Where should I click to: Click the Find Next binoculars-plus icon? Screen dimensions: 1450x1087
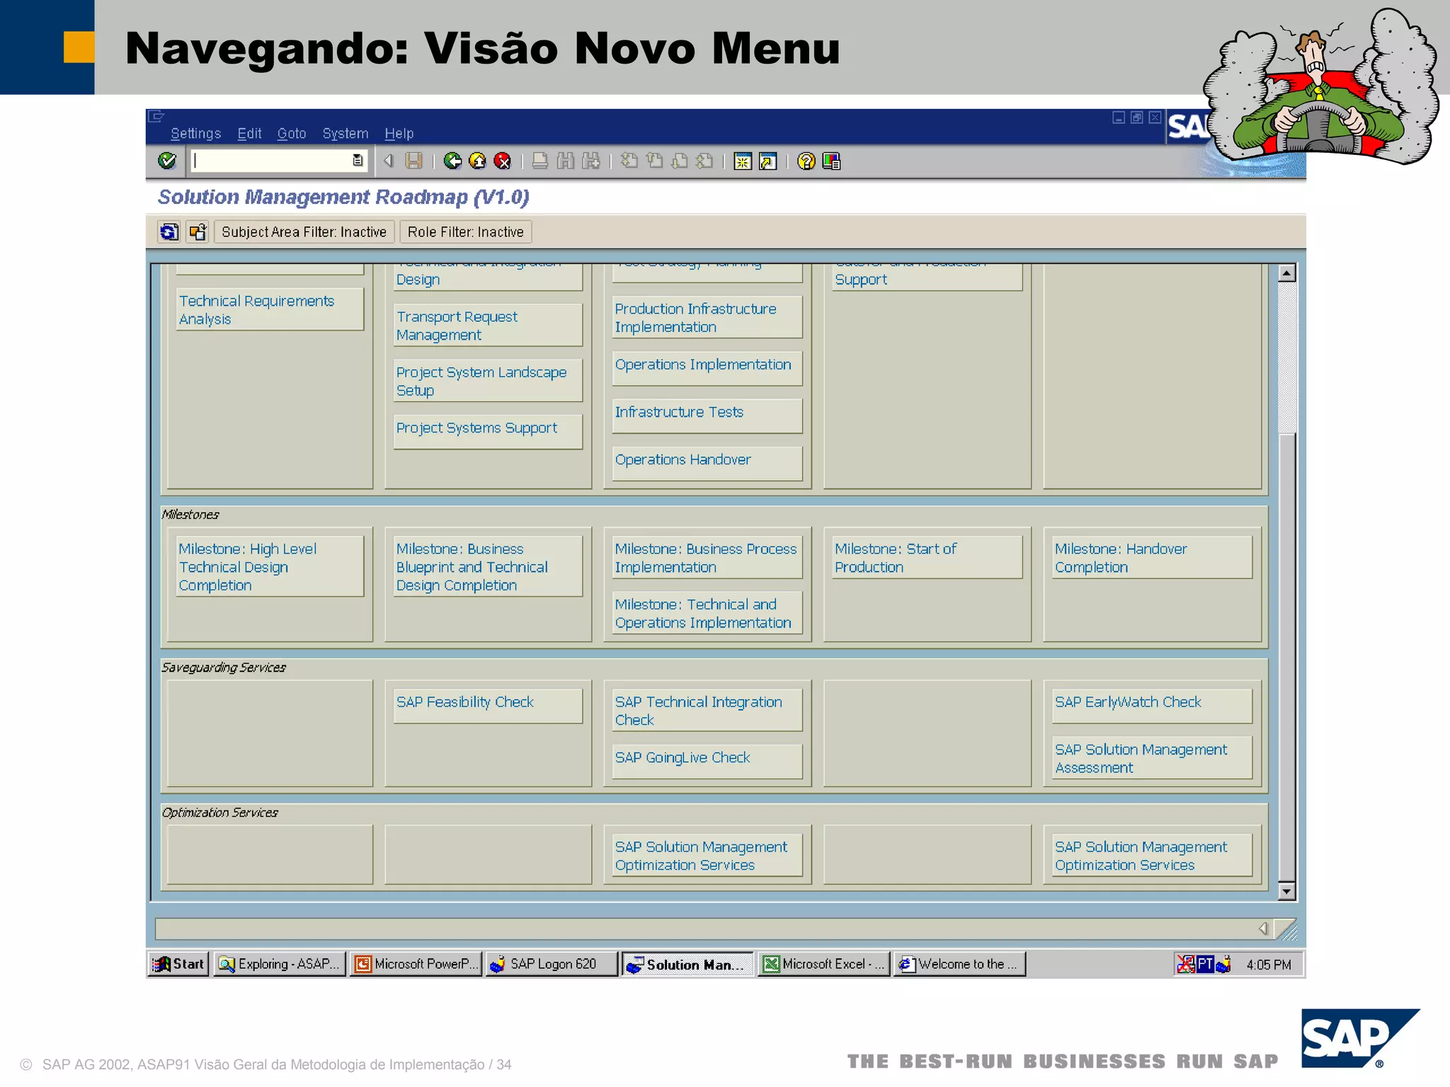click(x=590, y=161)
